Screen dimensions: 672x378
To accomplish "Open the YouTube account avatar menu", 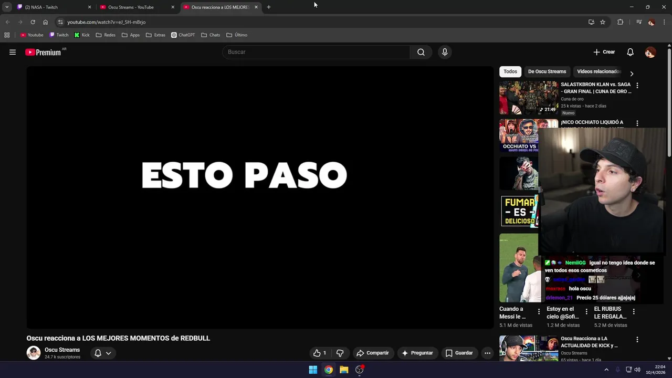I will [x=650, y=52].
